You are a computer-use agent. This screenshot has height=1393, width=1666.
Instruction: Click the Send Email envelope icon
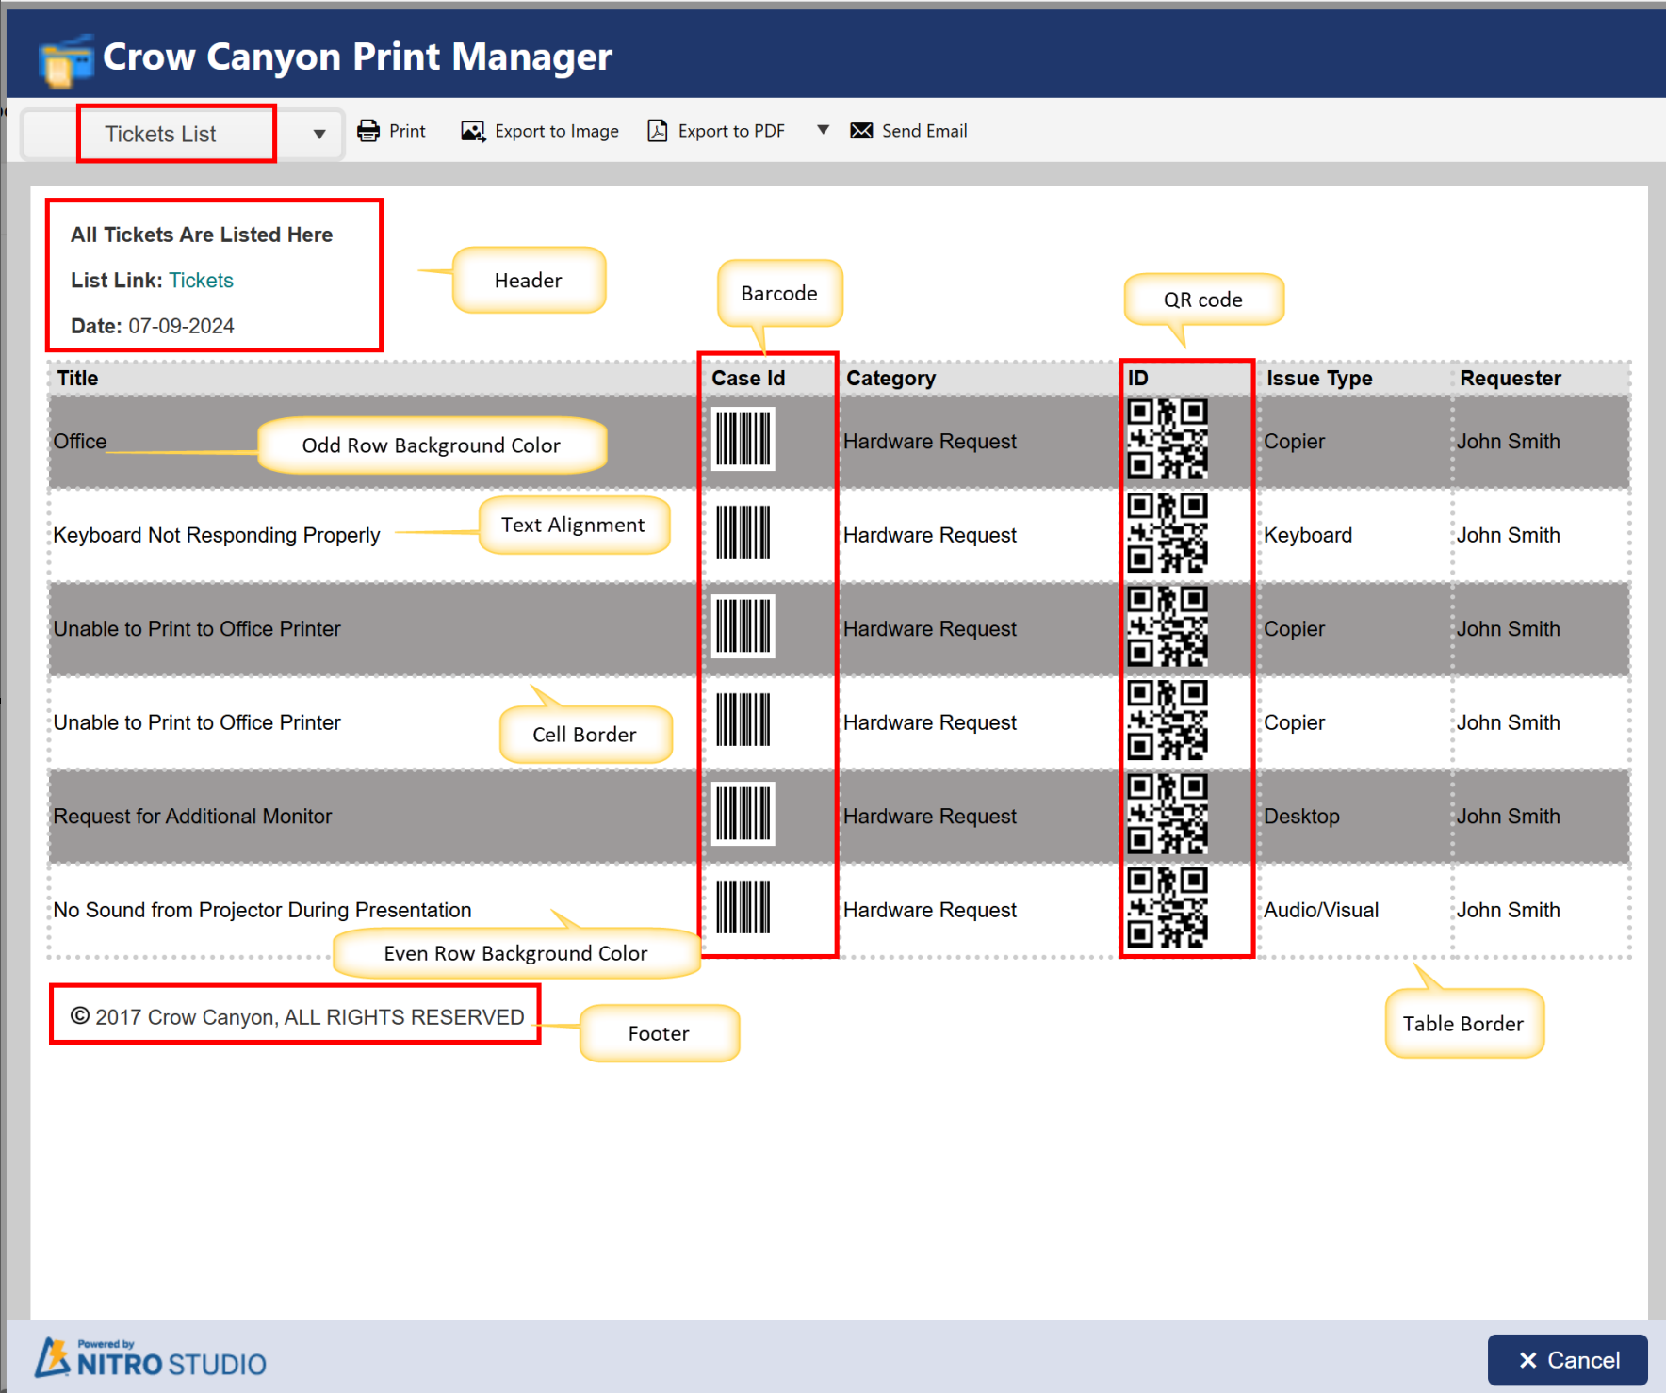click(861, 131)
